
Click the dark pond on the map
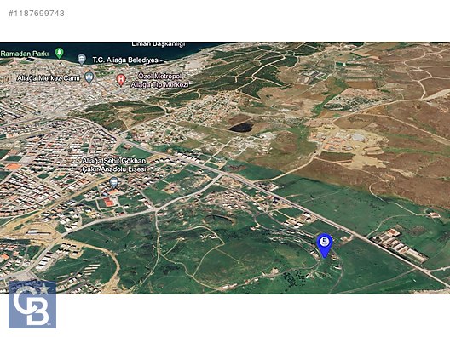tap(241, 127)
